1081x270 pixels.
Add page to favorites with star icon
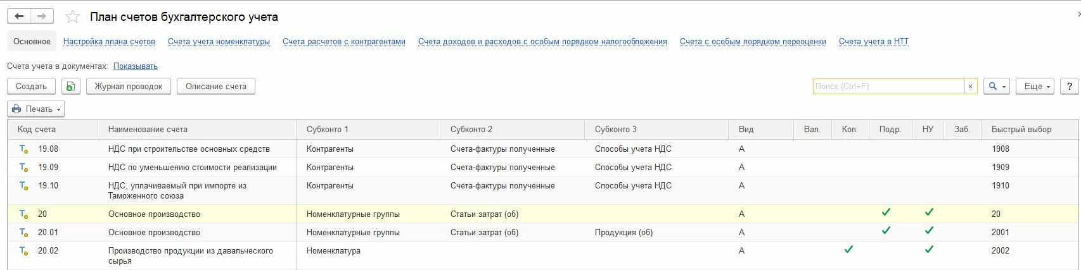tap(73, 17)
